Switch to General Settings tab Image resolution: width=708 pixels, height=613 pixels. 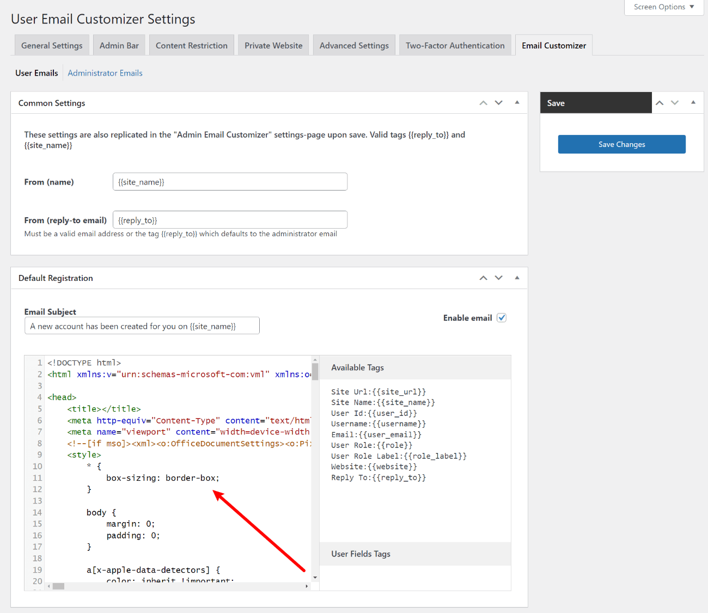(52, 45)
